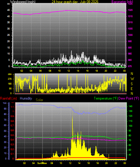Click the W compass label beside the direction graph
Image resolution: width=140 pixels, height=167 pixels.
coord(132,79)
